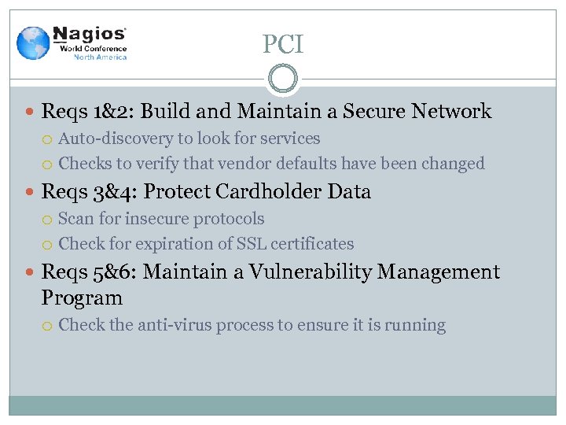The image size is (566, 425).
Task: Click the Nagios logo wordmark
Action: (90, 35)
